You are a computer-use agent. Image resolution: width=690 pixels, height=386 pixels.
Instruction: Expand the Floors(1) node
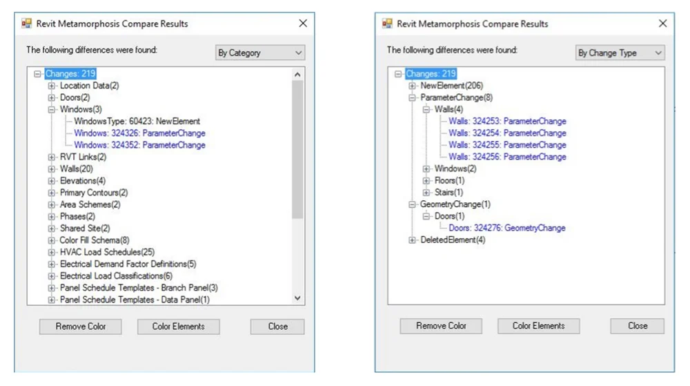426,181
